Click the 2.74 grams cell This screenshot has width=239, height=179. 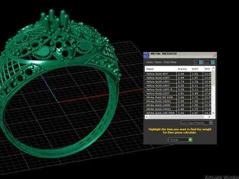183,82
